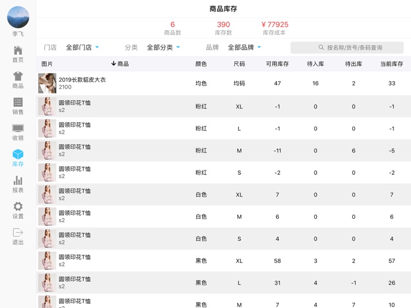Sort by 待入库 column header
Image resolution: width=411 pixels, height=308 pixels.
click(315, 64)
